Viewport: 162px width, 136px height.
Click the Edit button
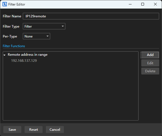(150, 63)
